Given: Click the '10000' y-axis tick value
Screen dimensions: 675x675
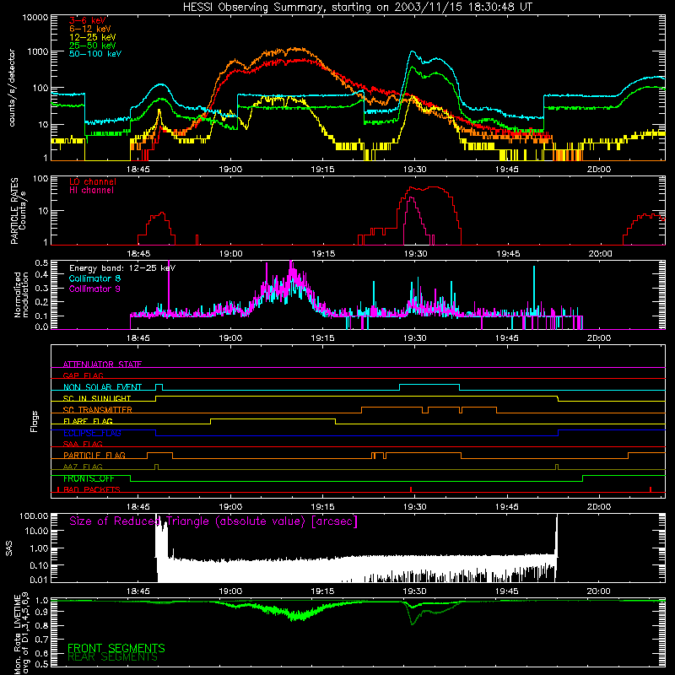Looking at the screenshot, I should coord(35,18).
